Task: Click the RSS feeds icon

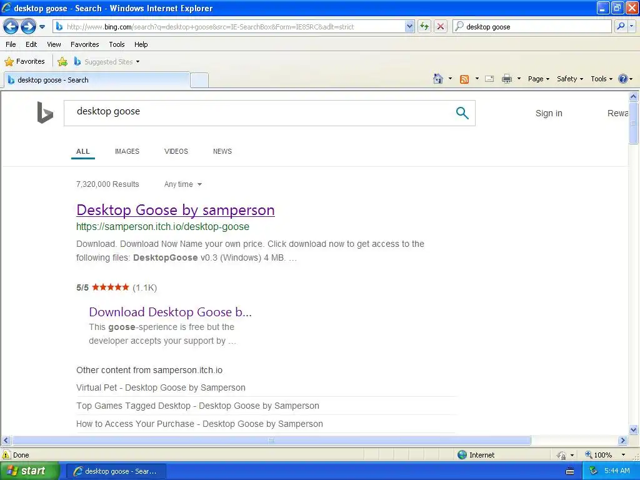Action: tap(464, 79)
